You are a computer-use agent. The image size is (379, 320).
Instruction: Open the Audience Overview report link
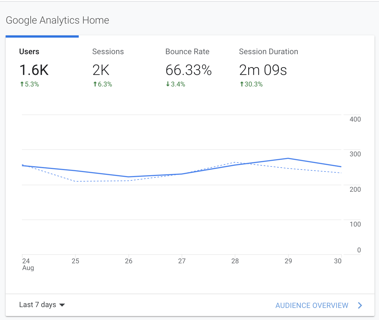coord(312,305)
